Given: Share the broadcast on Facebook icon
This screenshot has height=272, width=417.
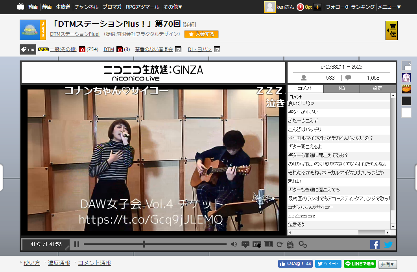Looking at the screenshot, I should [x=375, y=245].
